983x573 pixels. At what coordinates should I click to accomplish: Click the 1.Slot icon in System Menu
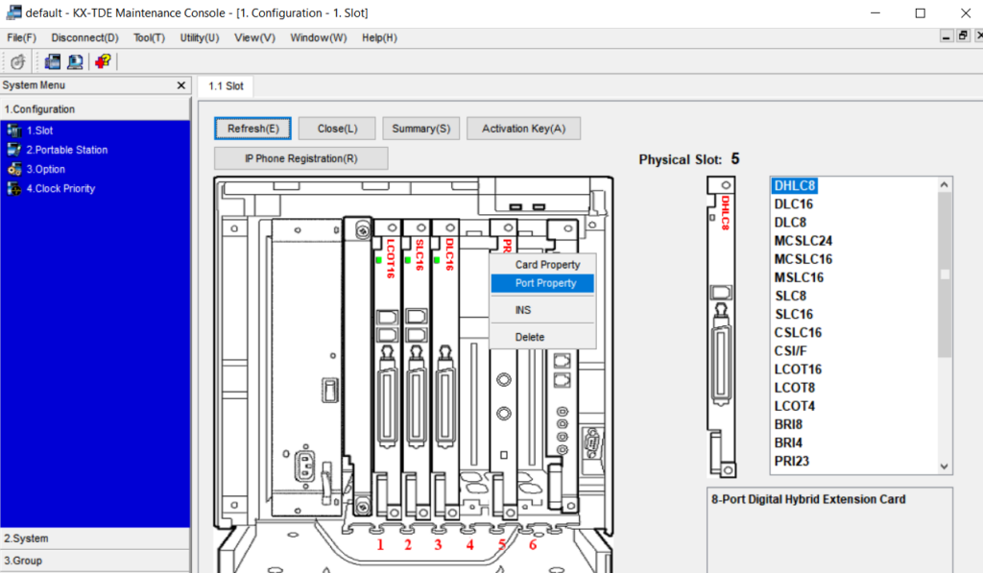tap(13, 130)
